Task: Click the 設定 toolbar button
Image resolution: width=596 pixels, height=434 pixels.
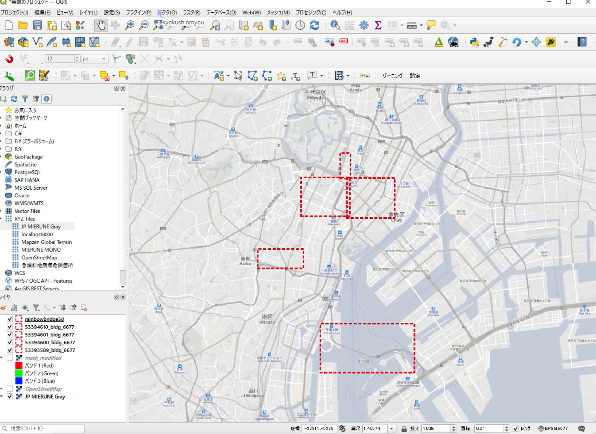Action: point(415,76)
